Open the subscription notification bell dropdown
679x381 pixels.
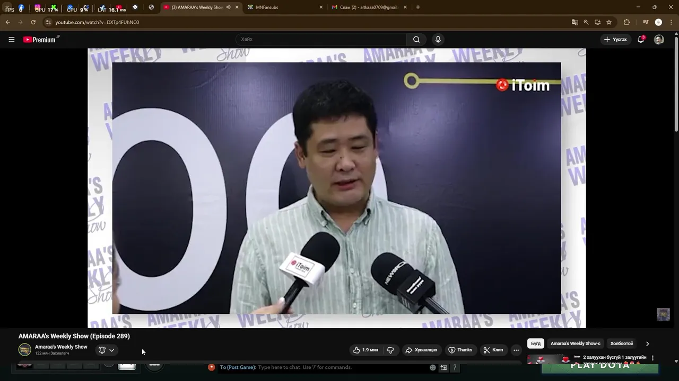click(x=107, y=350)
